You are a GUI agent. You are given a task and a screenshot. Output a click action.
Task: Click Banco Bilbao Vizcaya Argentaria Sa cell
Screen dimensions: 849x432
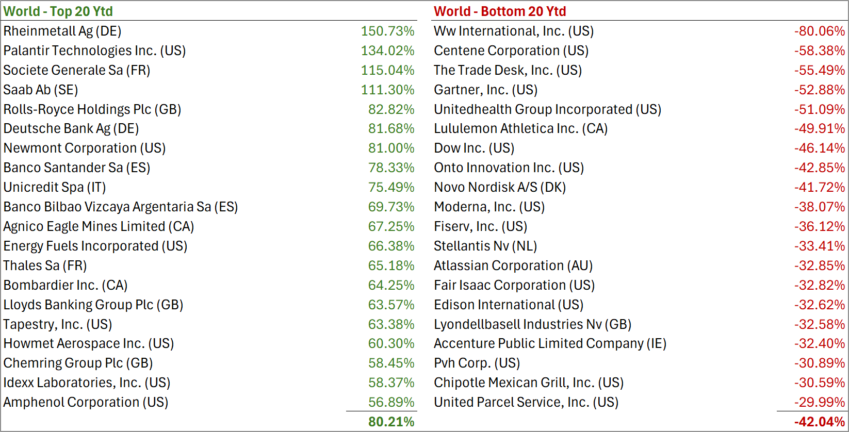tap(121, 207)
